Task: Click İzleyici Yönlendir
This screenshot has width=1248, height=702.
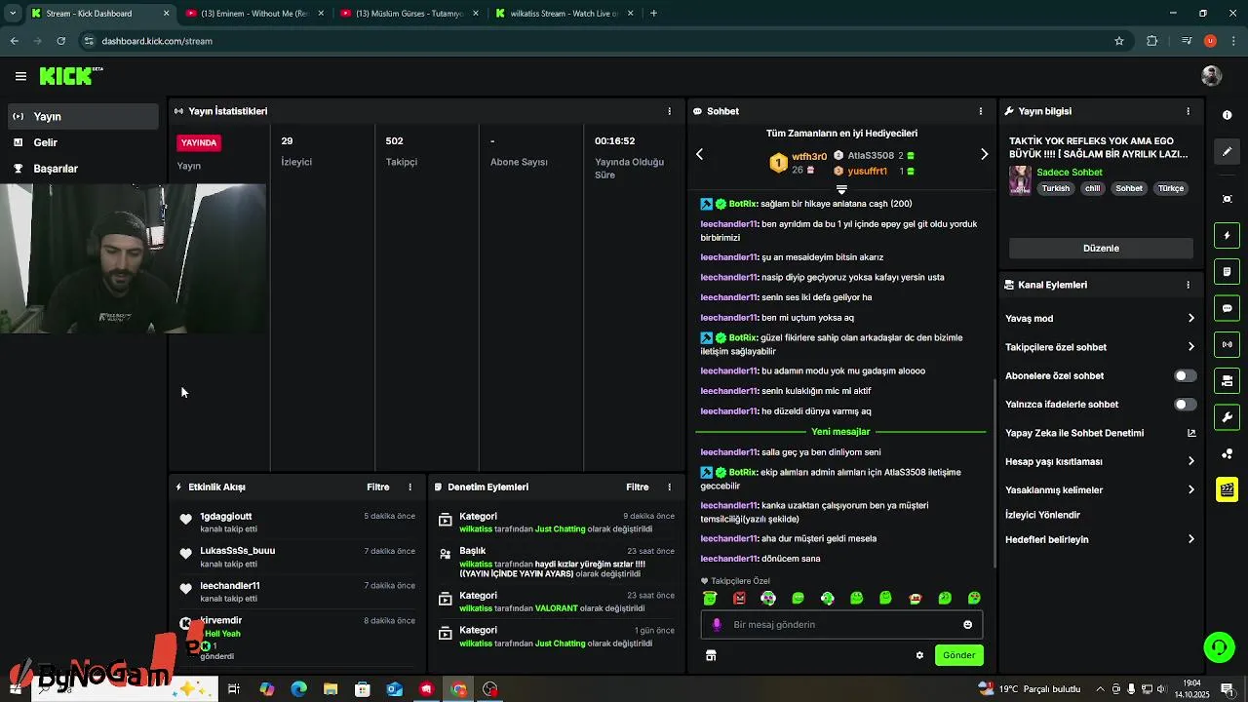Action: click(1042, 515)
